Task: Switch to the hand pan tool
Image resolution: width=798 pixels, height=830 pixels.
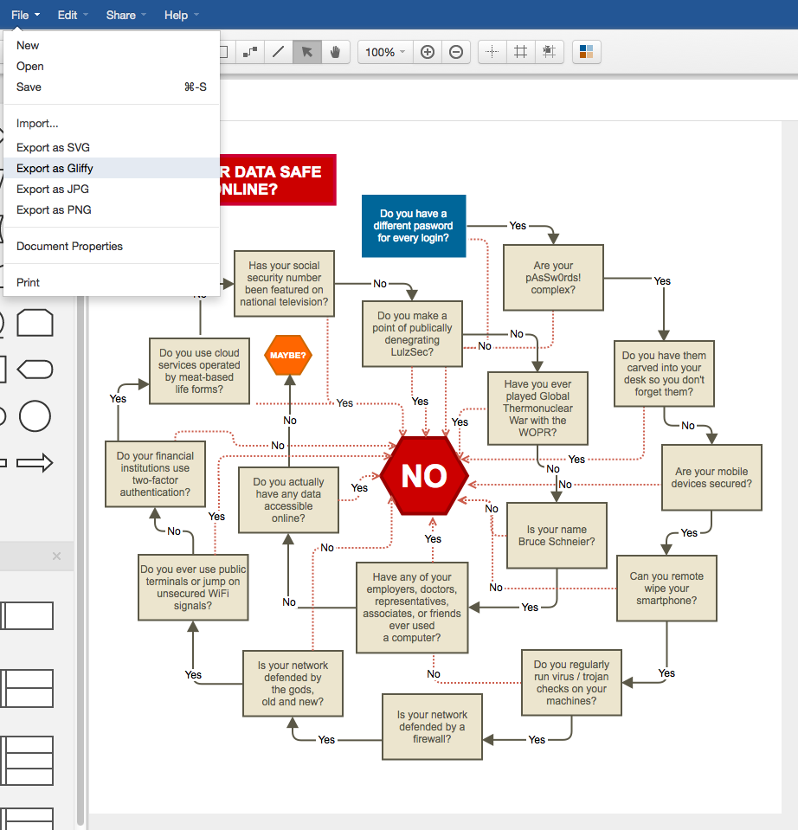Action: point(335,52)
